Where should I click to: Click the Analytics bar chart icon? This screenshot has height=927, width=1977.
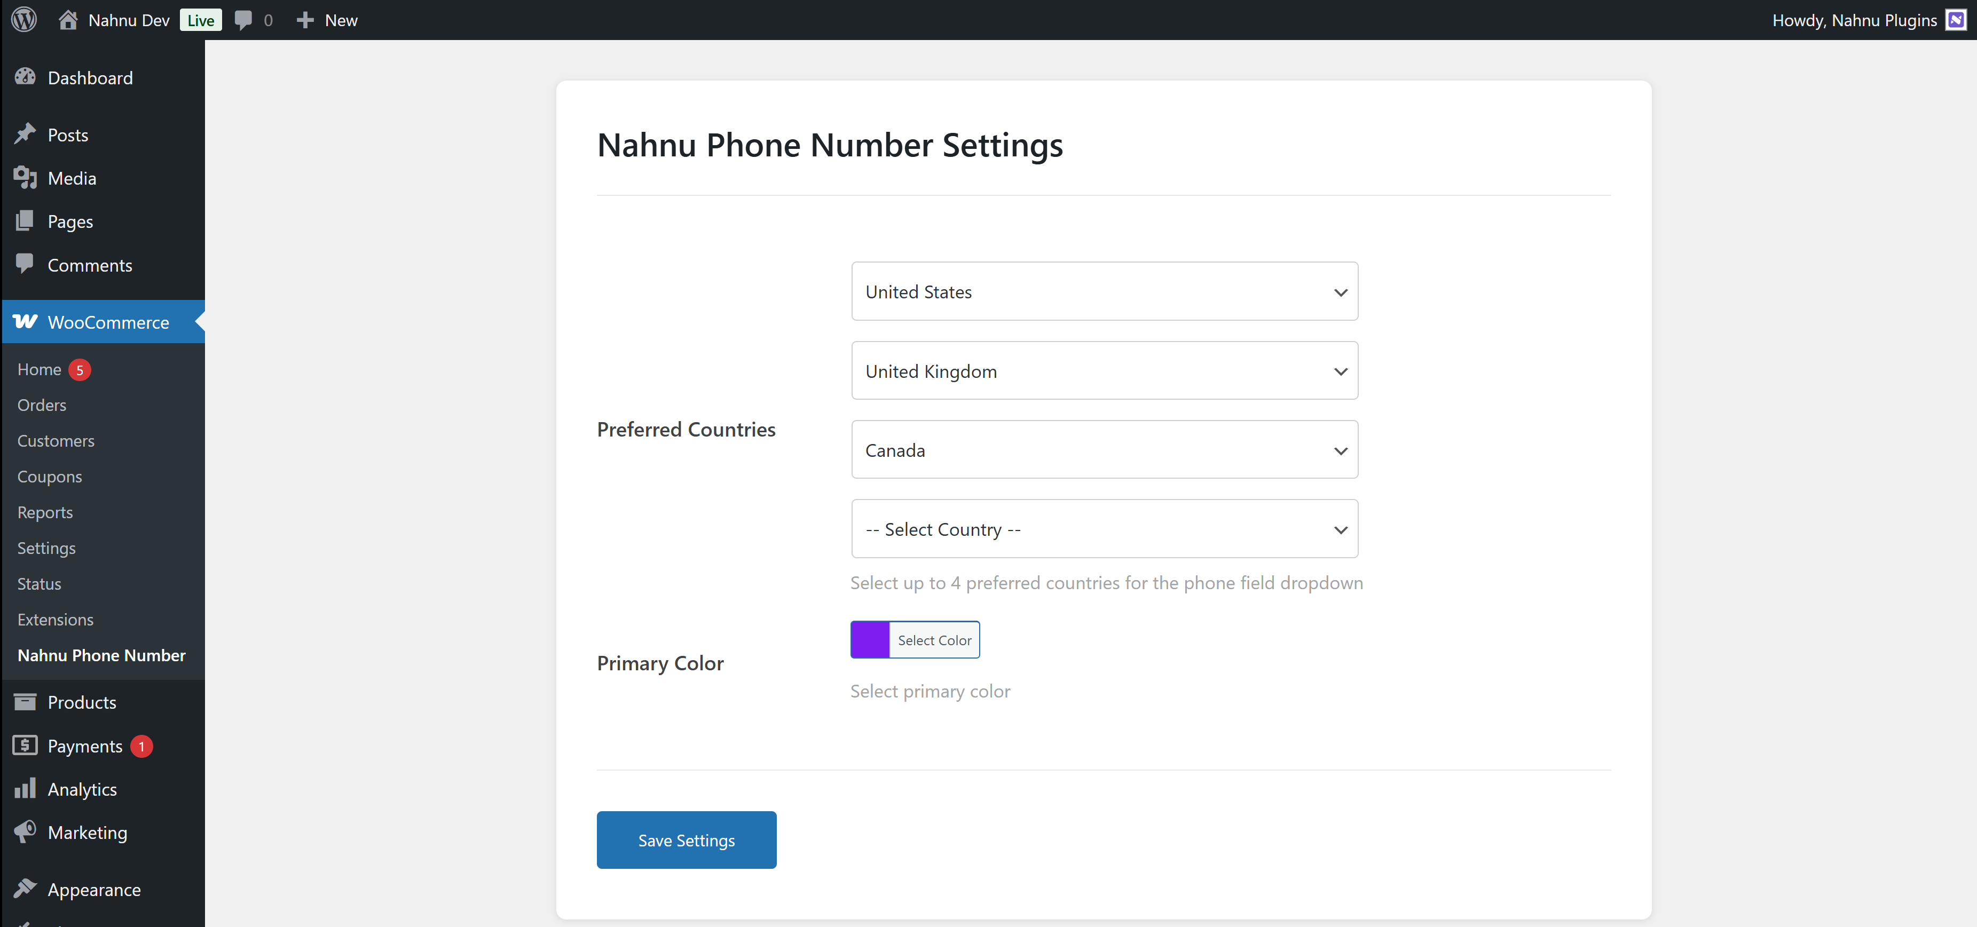[25, 788]
